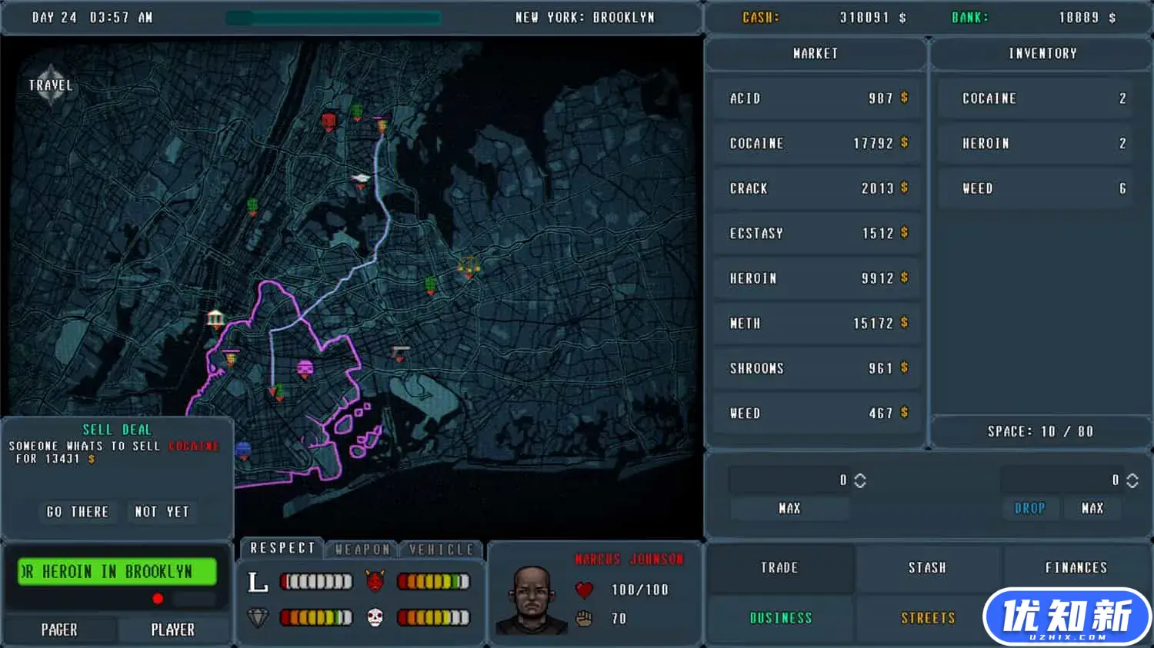This screenshot has width=1154, height=648.
Task: Open the Travel compass icon
Action: coord(50,85)
